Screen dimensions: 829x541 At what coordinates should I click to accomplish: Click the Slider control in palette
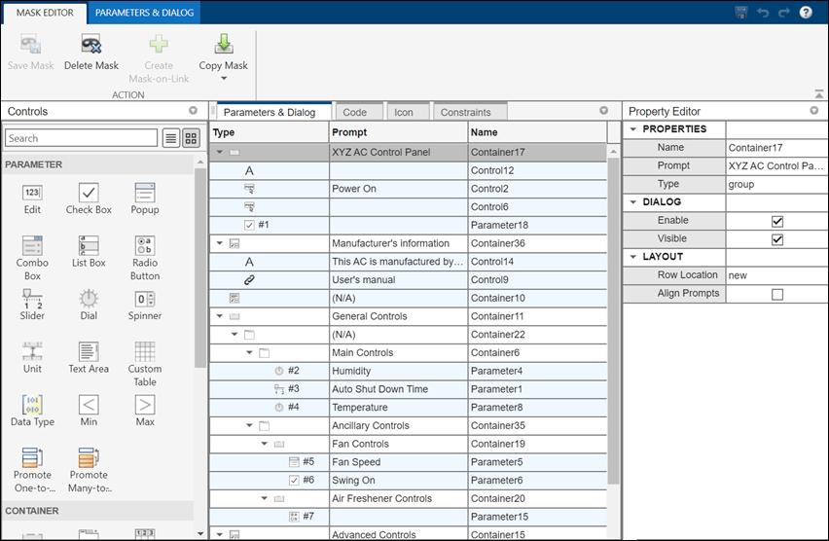[32, 300]
